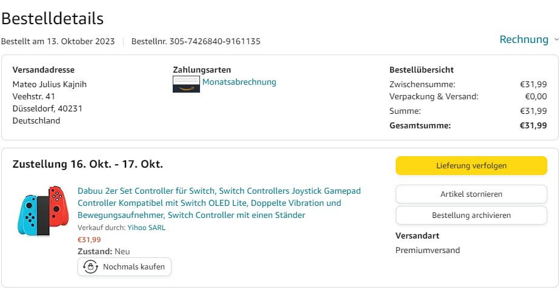
Task: Open the Yihoo SARL seller link
Action: tap(146, 228)
